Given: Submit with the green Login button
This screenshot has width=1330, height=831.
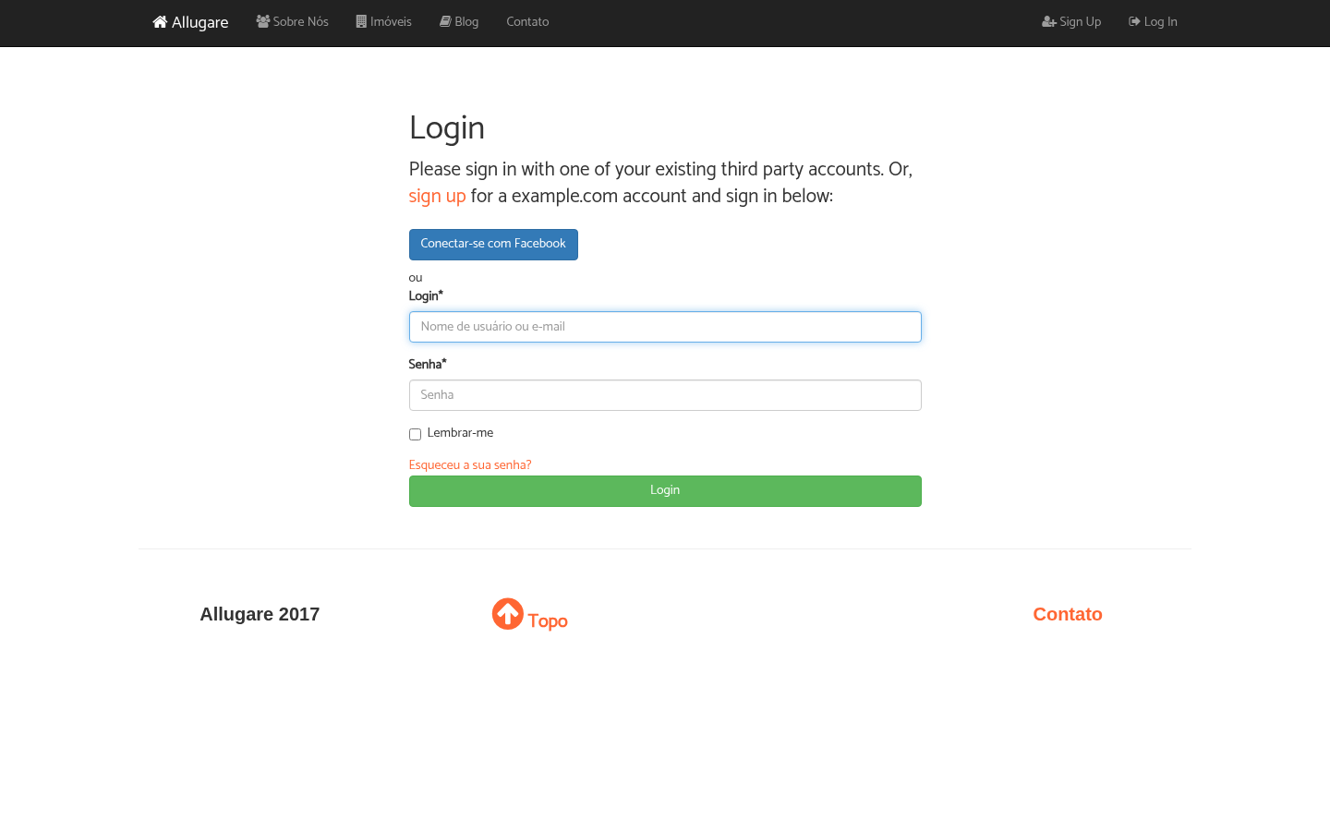Looking at the screenshot, I should point(665,491).
